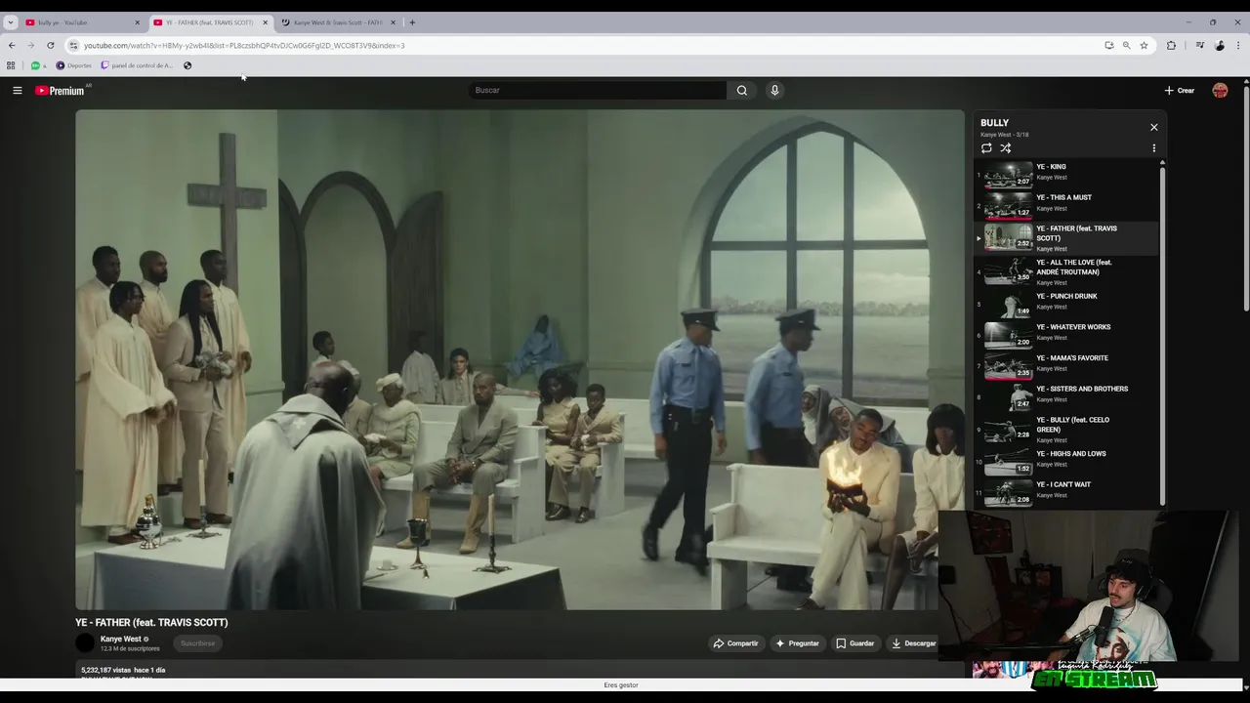Switch to the 'Kanye West & Travis Scott' tab
This screenshot has width=1250, height=703.
click(337, 22)
